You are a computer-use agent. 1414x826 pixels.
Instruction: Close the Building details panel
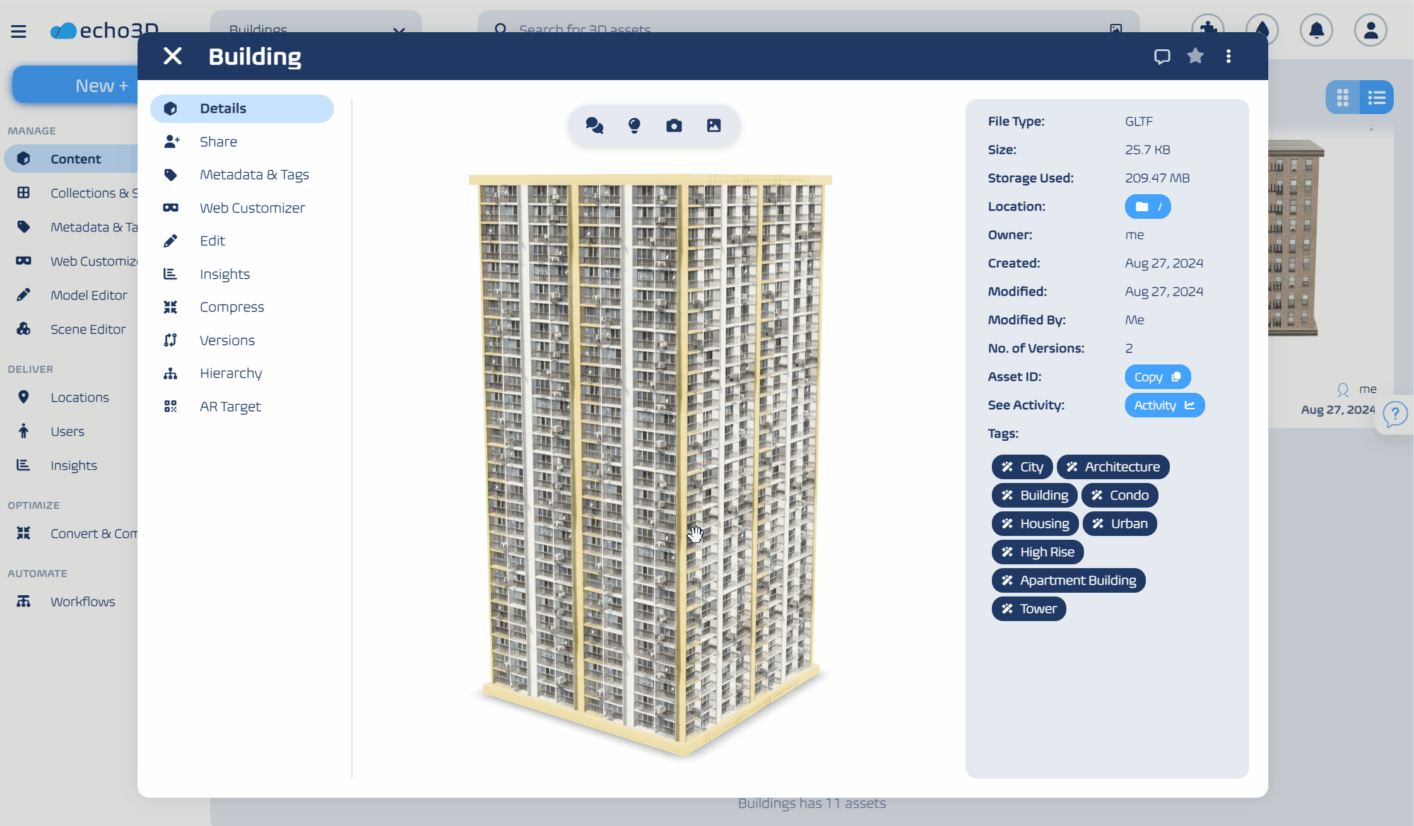point(172,56)
